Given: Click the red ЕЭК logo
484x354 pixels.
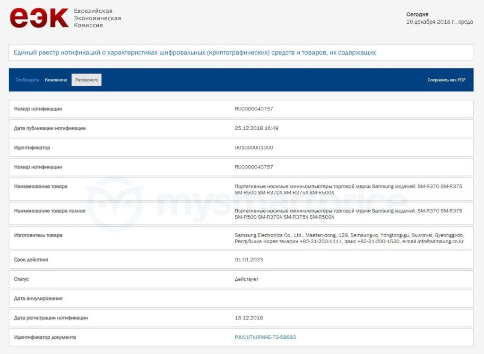Looking at the screenshot, I should (39, 18).
